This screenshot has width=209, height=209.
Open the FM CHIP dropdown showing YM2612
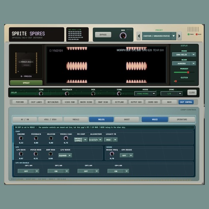pyautogui.click(x=81, y=140)
